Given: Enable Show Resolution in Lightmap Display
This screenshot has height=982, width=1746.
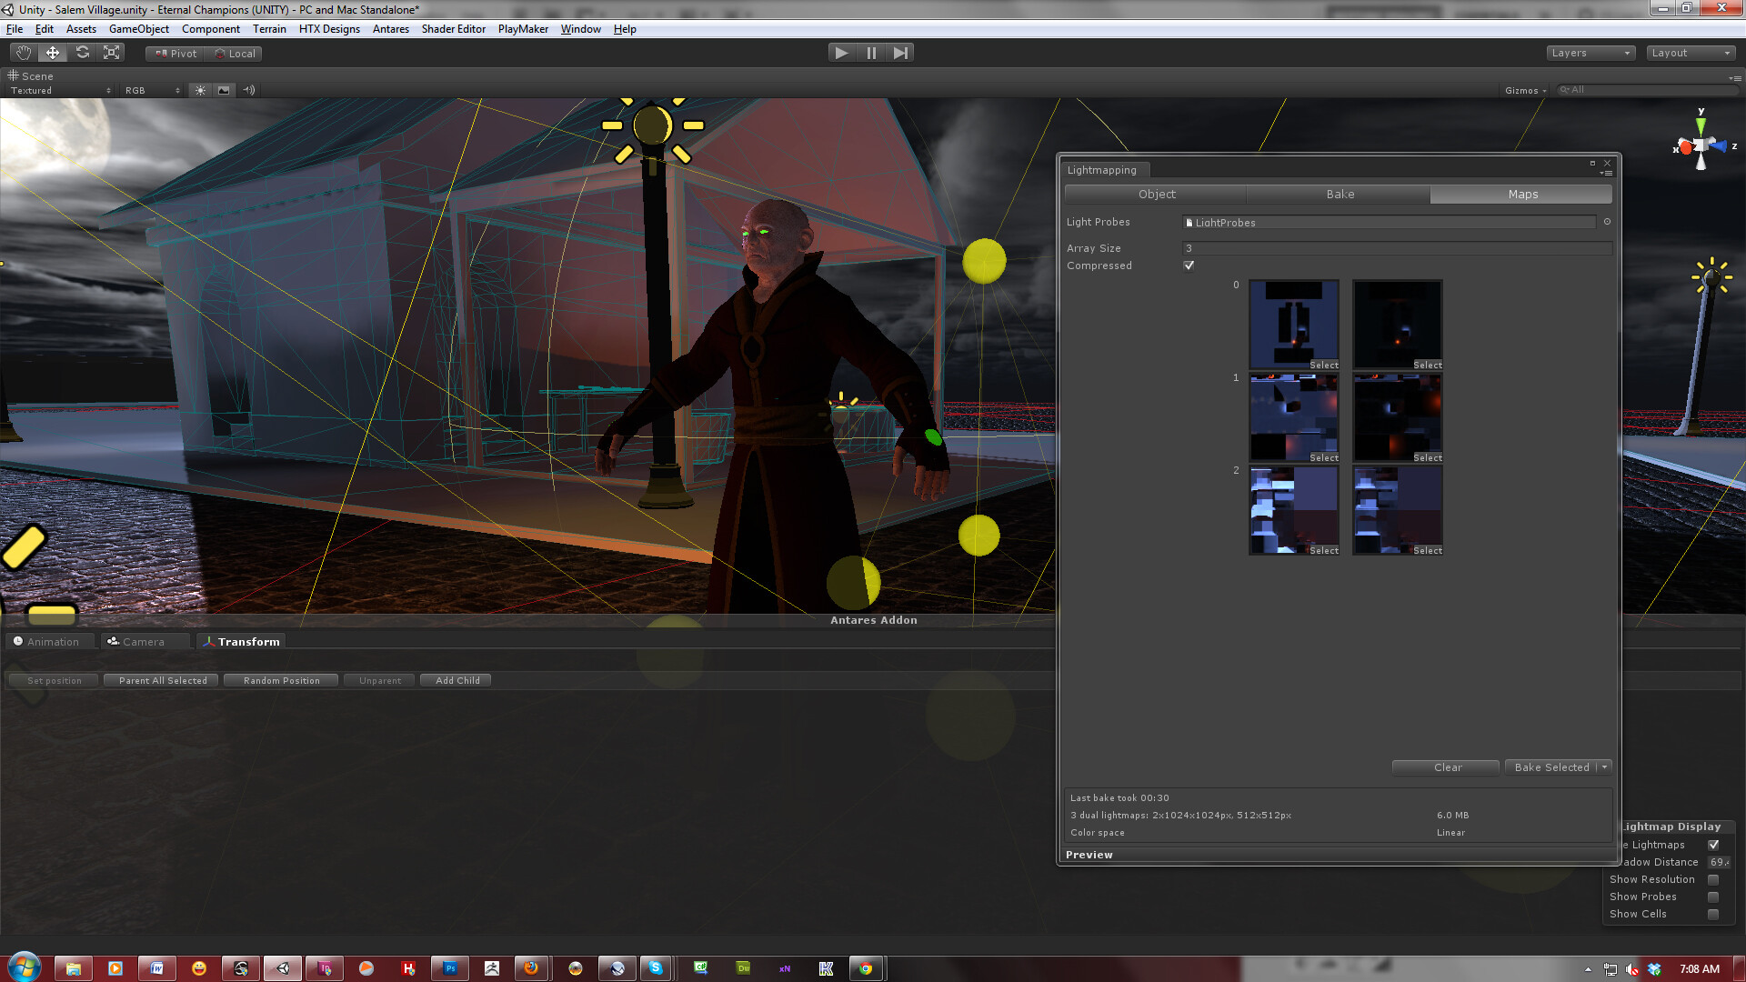Looking at the screenshot, I should (1715, 879).
